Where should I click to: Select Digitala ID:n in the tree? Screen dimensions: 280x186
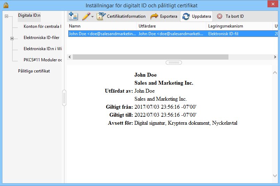coord(29,15)
